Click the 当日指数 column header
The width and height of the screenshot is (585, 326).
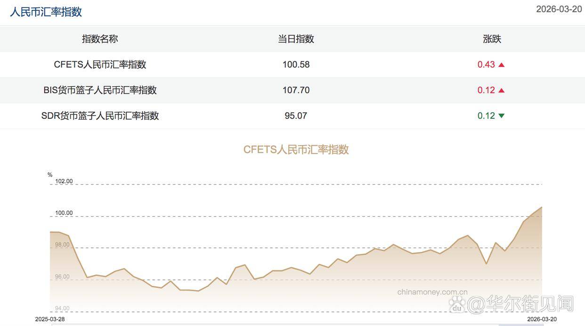296,39
